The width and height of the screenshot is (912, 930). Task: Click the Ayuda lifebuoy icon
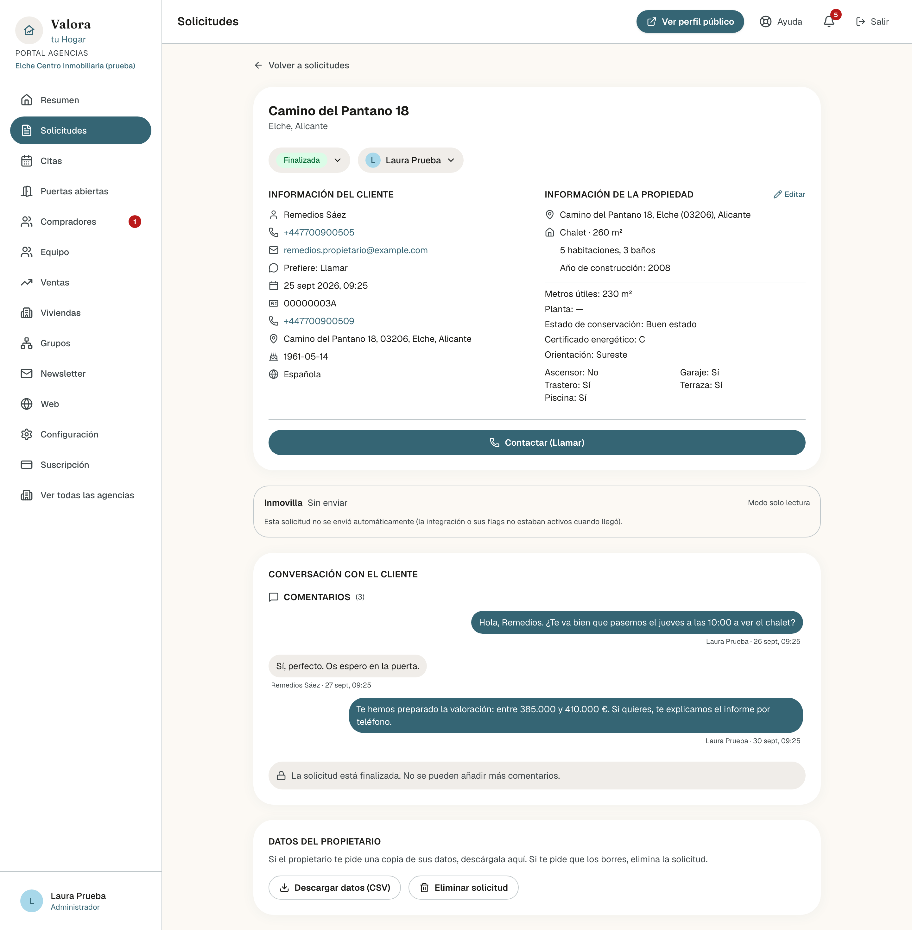tap(765, 22)
